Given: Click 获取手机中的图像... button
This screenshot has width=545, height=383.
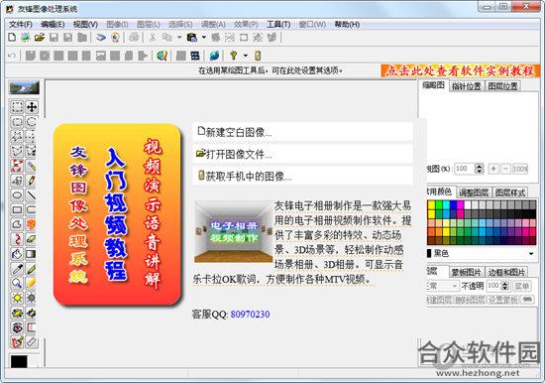Looking at the screenshot, I should click(302, 176).
